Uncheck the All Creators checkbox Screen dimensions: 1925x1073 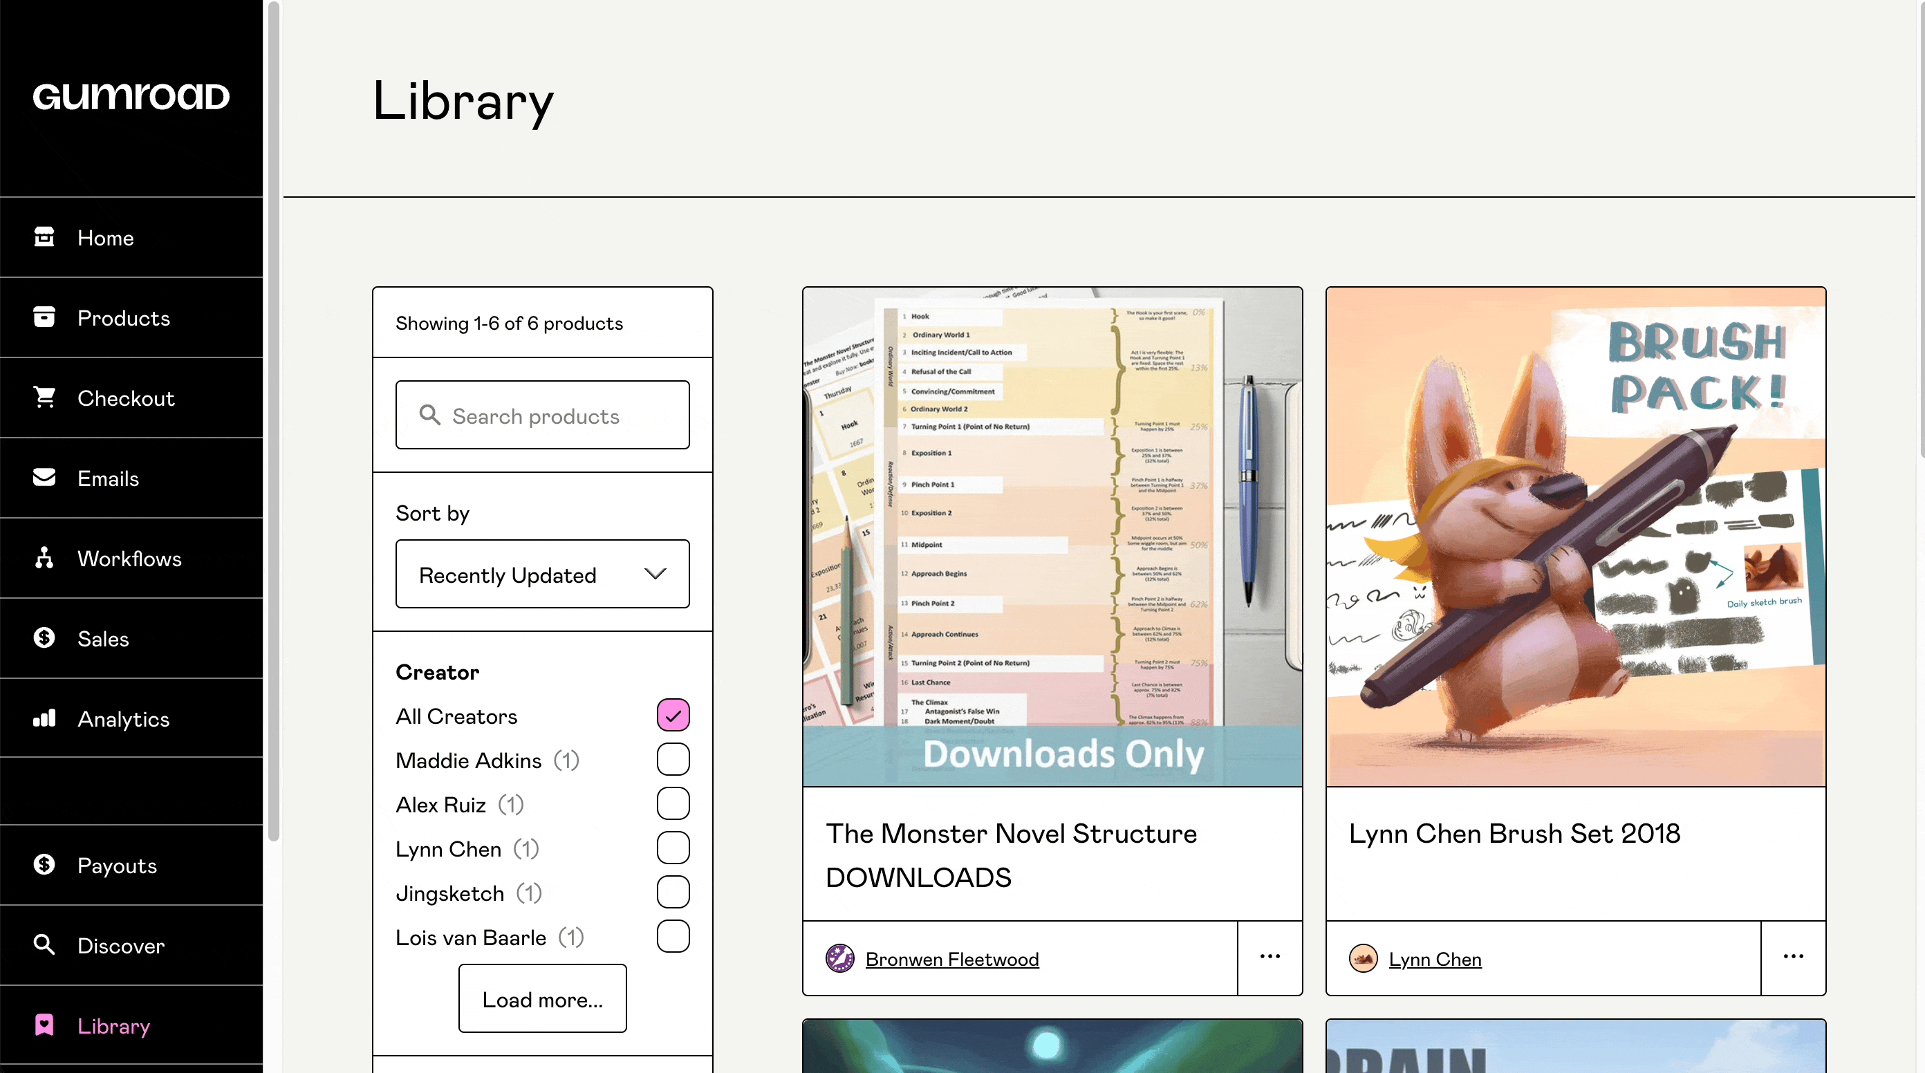[673, 715]
